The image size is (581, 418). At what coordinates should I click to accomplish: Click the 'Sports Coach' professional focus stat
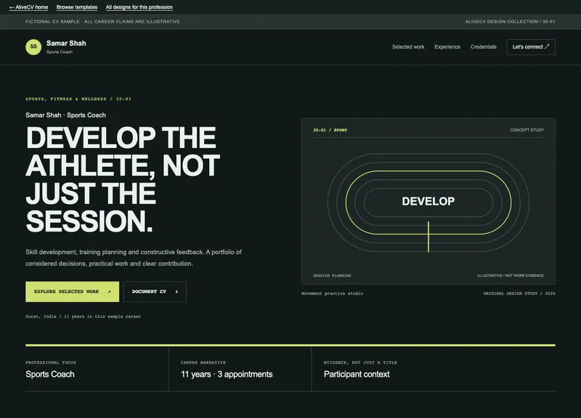[50, 374]
